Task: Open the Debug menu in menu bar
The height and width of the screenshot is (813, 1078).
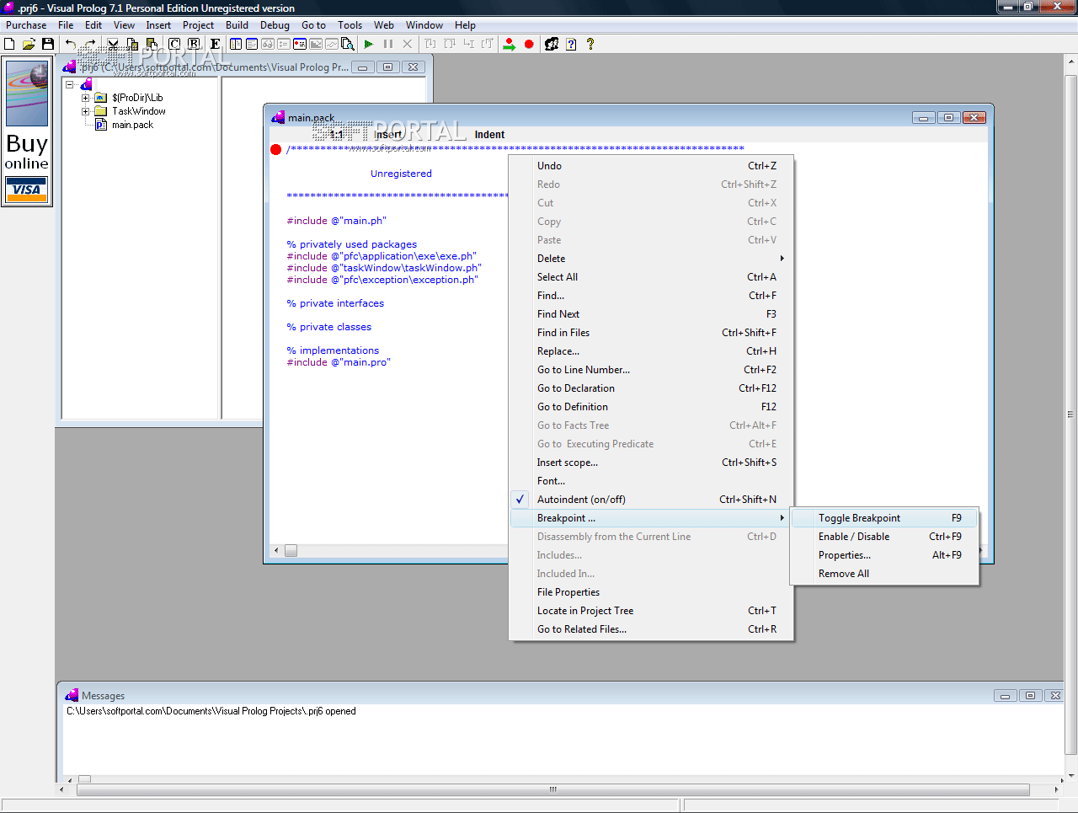Action: tap(275, 25)
